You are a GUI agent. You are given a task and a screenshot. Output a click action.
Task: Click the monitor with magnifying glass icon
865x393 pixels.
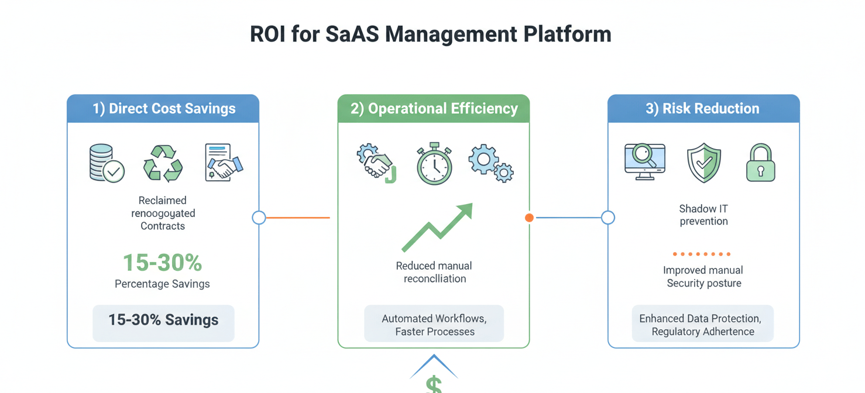click(645, 162)
